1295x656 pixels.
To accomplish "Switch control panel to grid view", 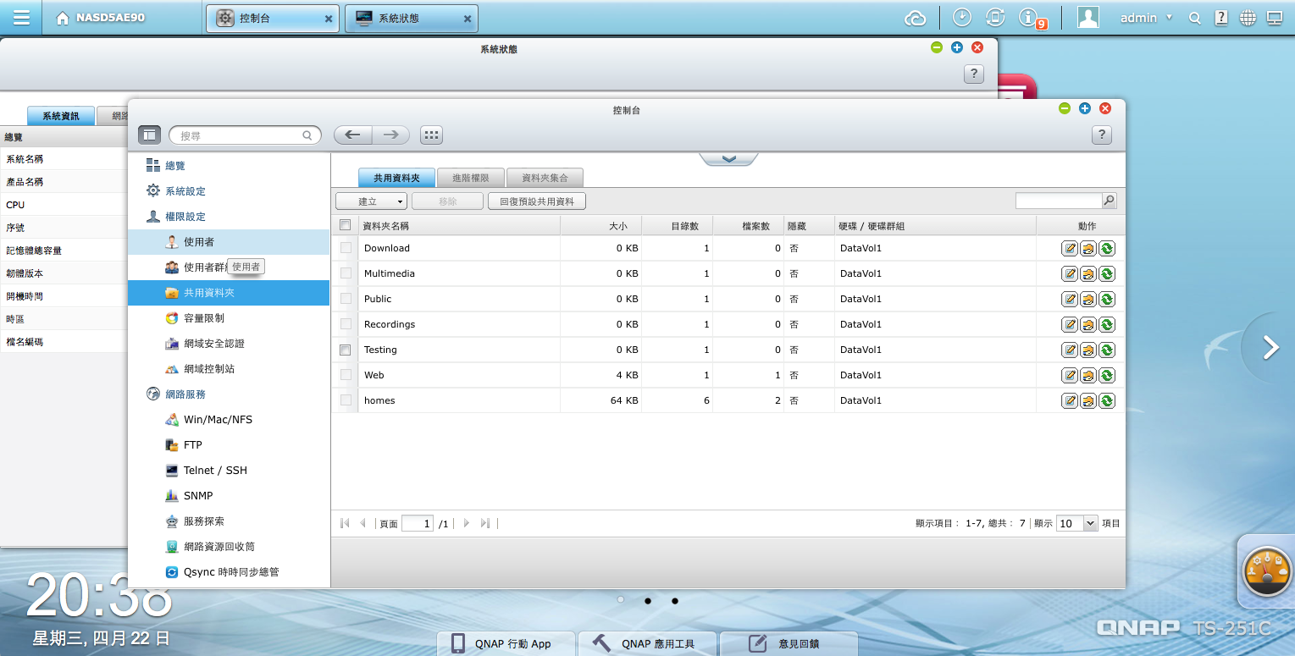I will [x=431, y=135].
